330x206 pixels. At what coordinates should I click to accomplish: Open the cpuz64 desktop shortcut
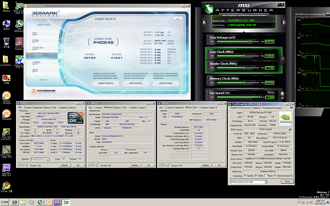(x=6, y=170)
